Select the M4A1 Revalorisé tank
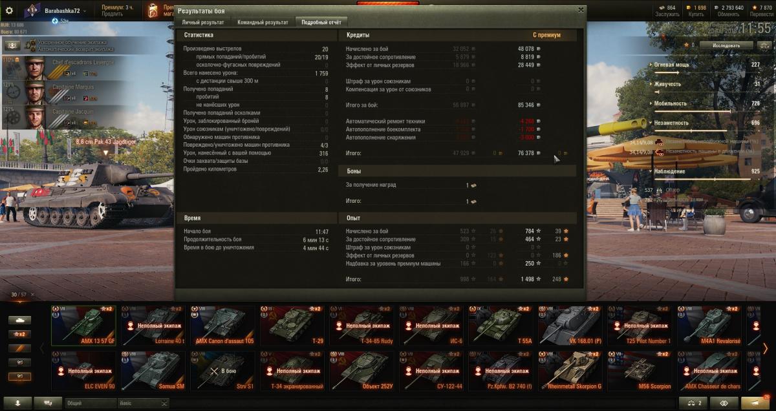The width and height of the screenshot is (776, 411). 709,325
